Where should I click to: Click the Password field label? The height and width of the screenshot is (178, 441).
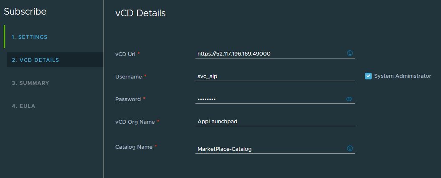pos(128,99)
